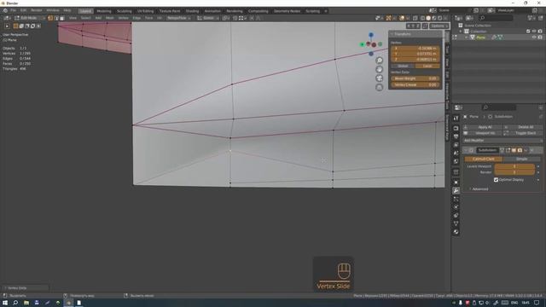Collapse the Subdivision modifier panel

[465, 150]
